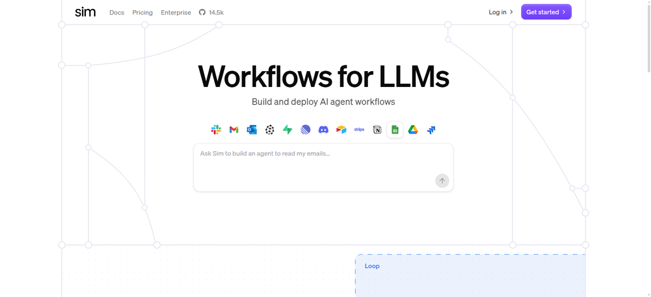
Task: Open the Docs page
Action: pyautogui.click(x=117, y=13)
